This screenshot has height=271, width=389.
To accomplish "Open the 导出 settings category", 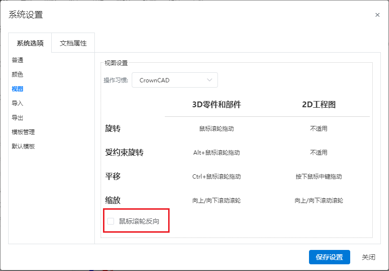I will tap(17, 117).
